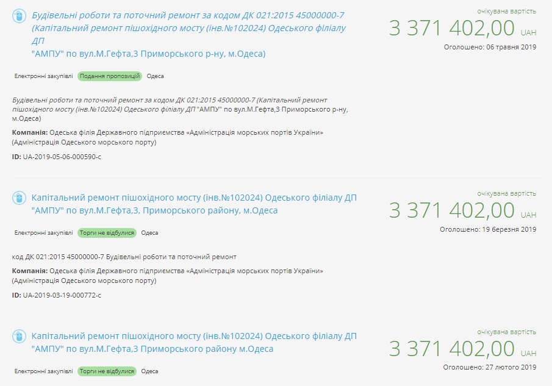The image size is (552, 386).
Task: Click the "Оголошено: 27 лютого 2019" date
Action: tap(489, 368)
